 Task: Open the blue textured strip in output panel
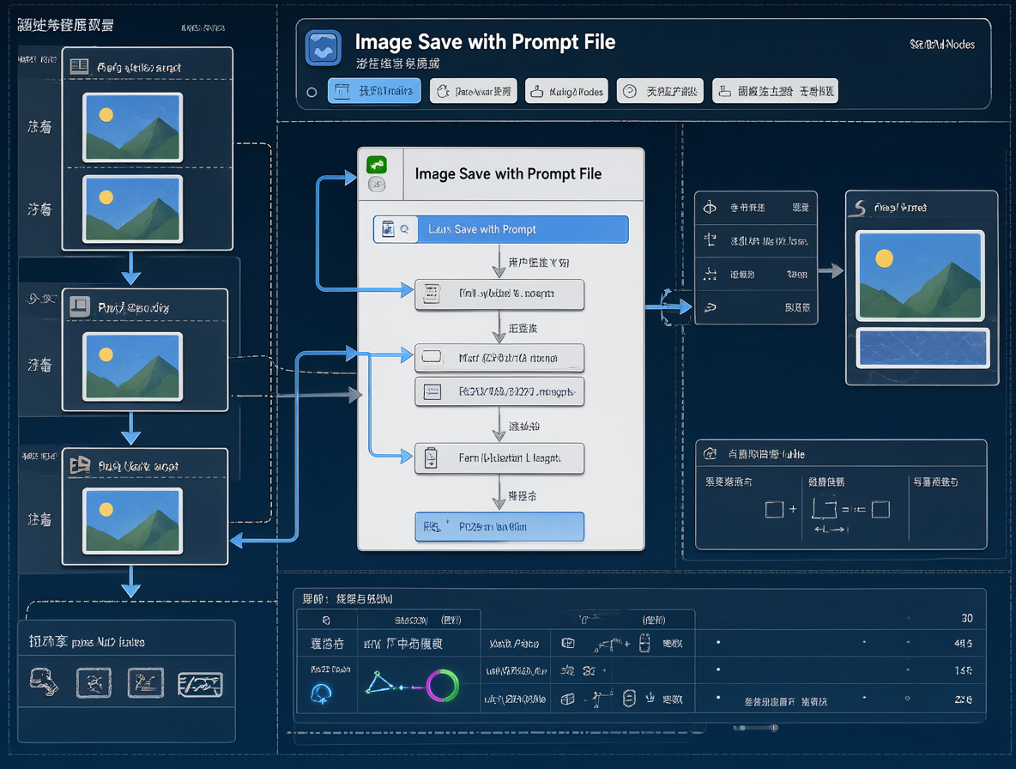coord(922,348)
